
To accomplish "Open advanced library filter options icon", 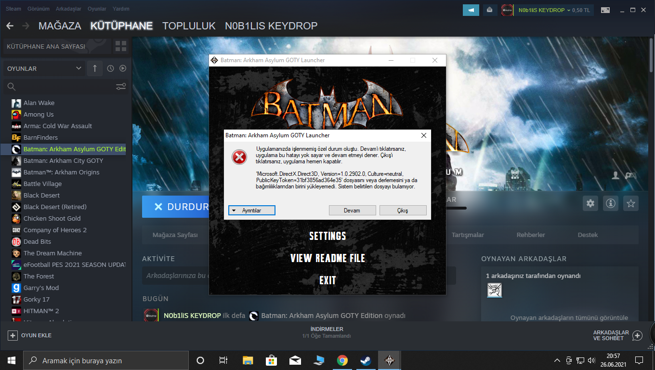I will tap(121, 87).
